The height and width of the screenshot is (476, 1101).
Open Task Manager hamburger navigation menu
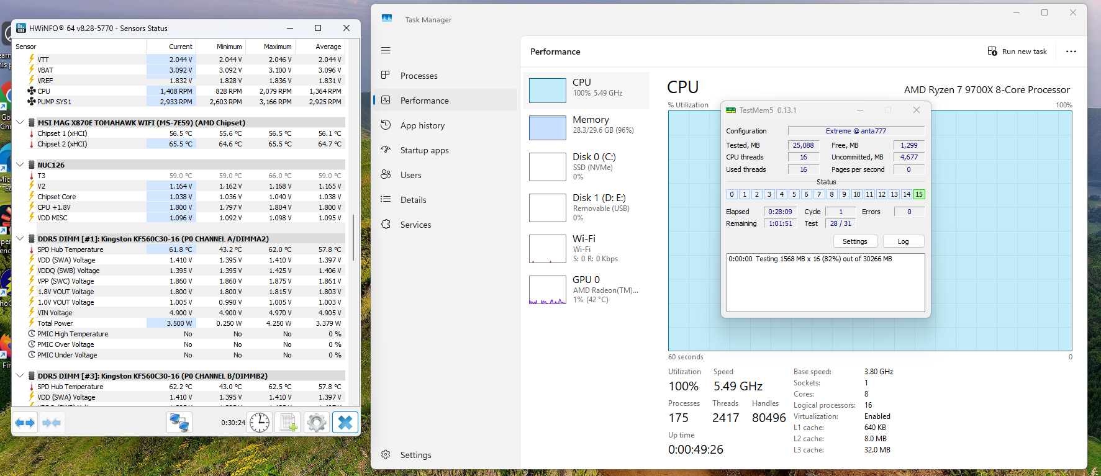[386, 50]
